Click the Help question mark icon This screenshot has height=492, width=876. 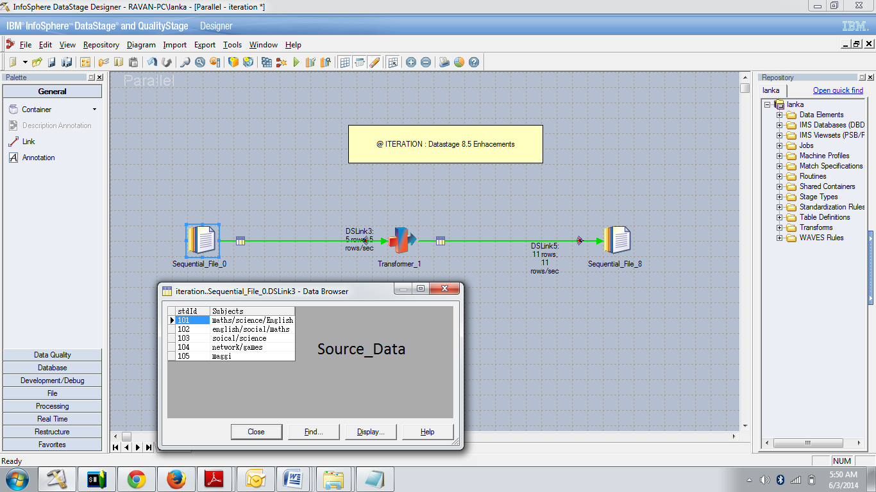[x=474, y=62]
